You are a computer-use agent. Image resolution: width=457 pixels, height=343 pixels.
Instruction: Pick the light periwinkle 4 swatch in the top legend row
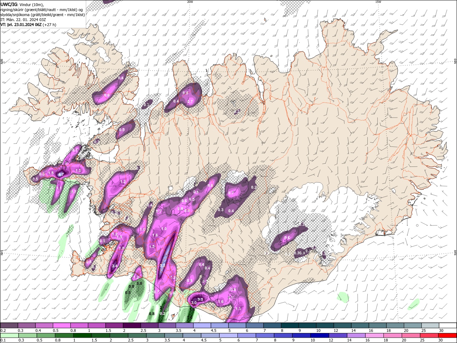pyautogui.click(x=202, y=325)
